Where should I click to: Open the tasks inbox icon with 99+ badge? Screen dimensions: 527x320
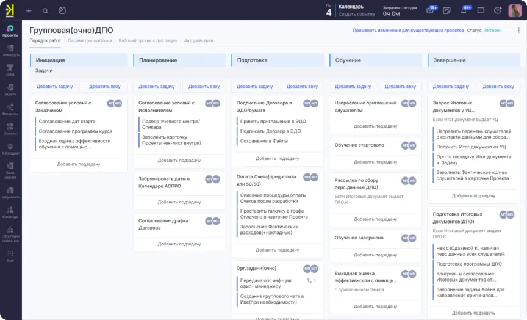click(x=430, y=10)
